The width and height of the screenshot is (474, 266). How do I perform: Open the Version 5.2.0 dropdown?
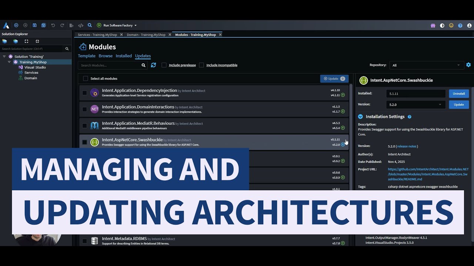point(416,105)
